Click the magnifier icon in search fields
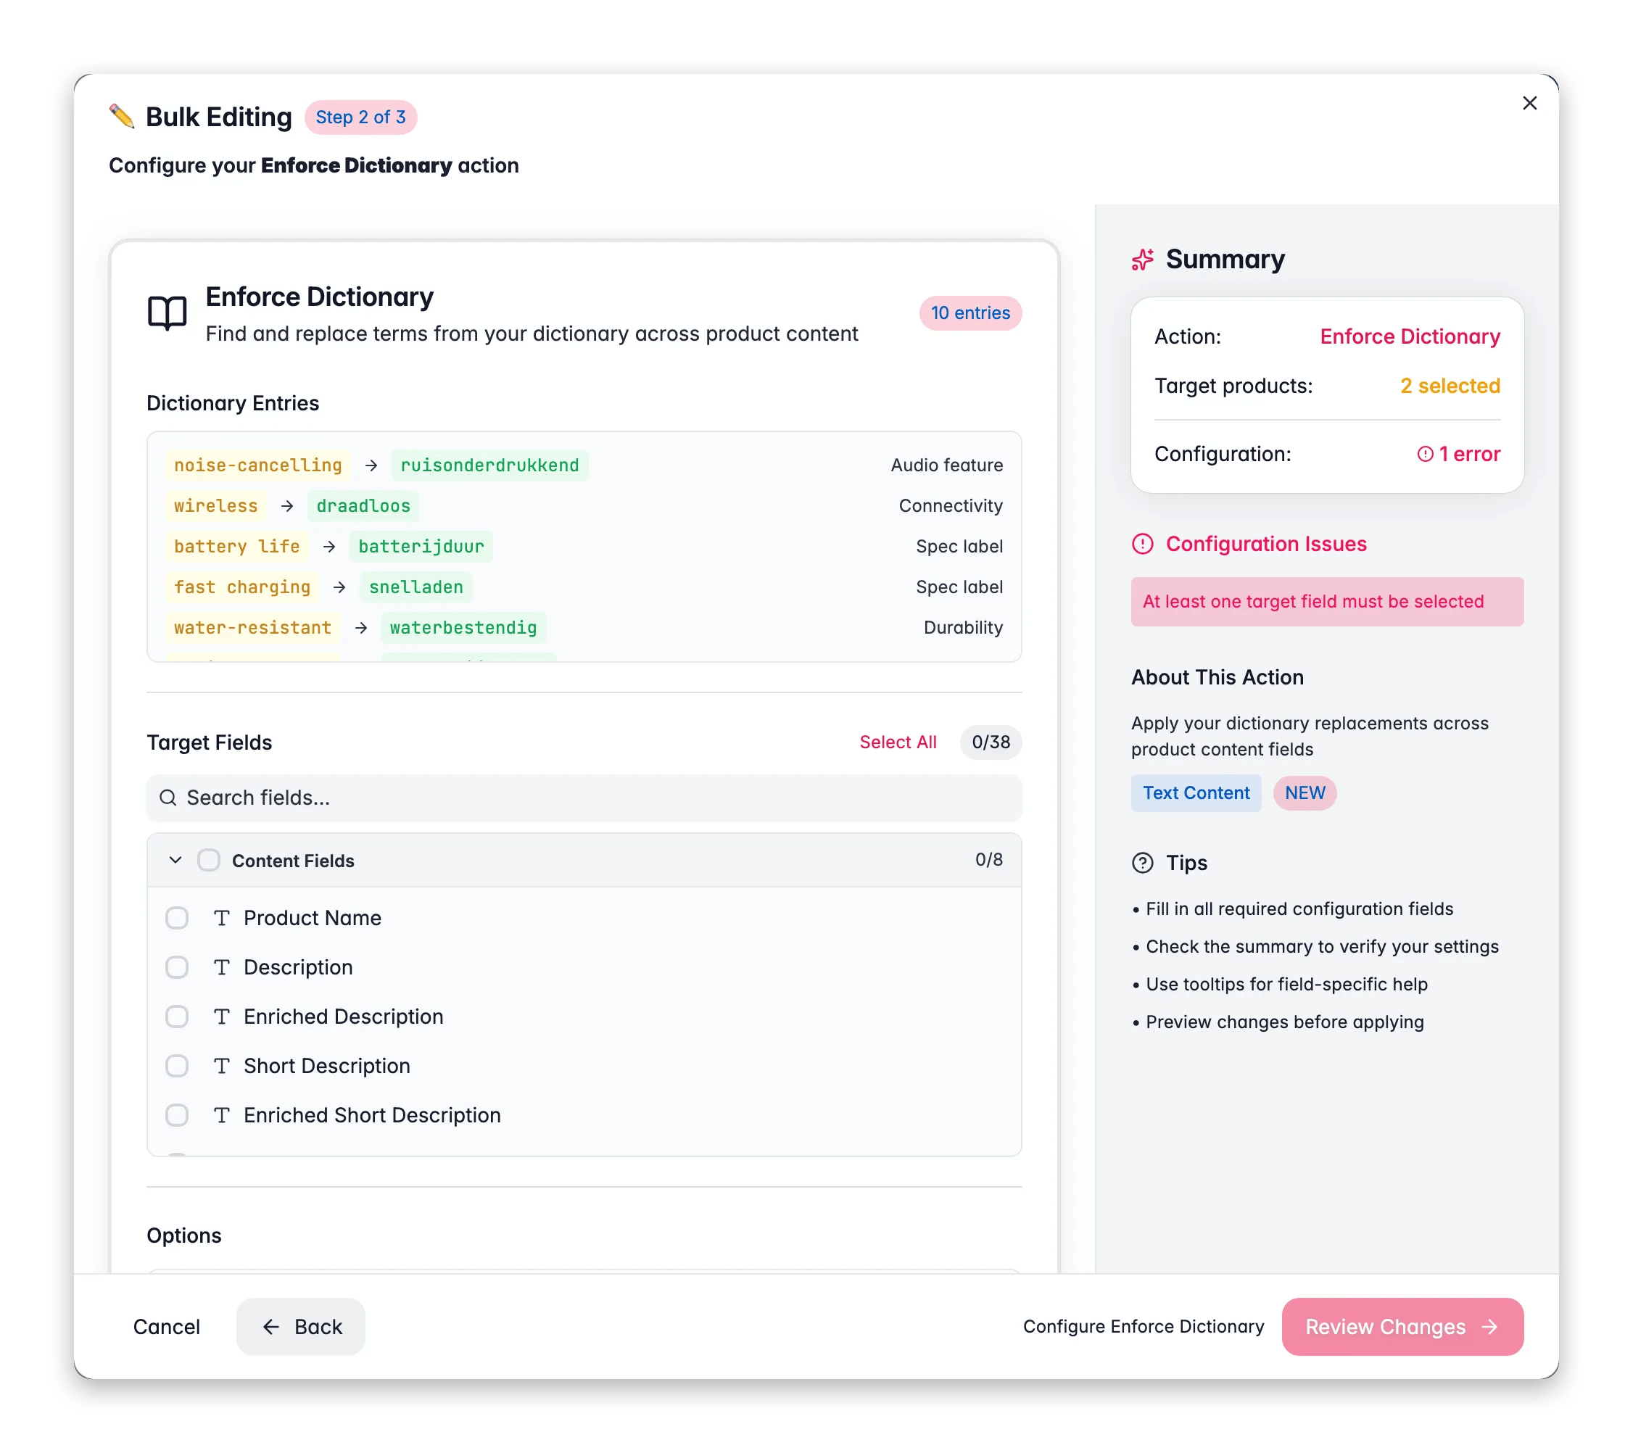This screenshot has height=1453, width=1633. [168, 798]
